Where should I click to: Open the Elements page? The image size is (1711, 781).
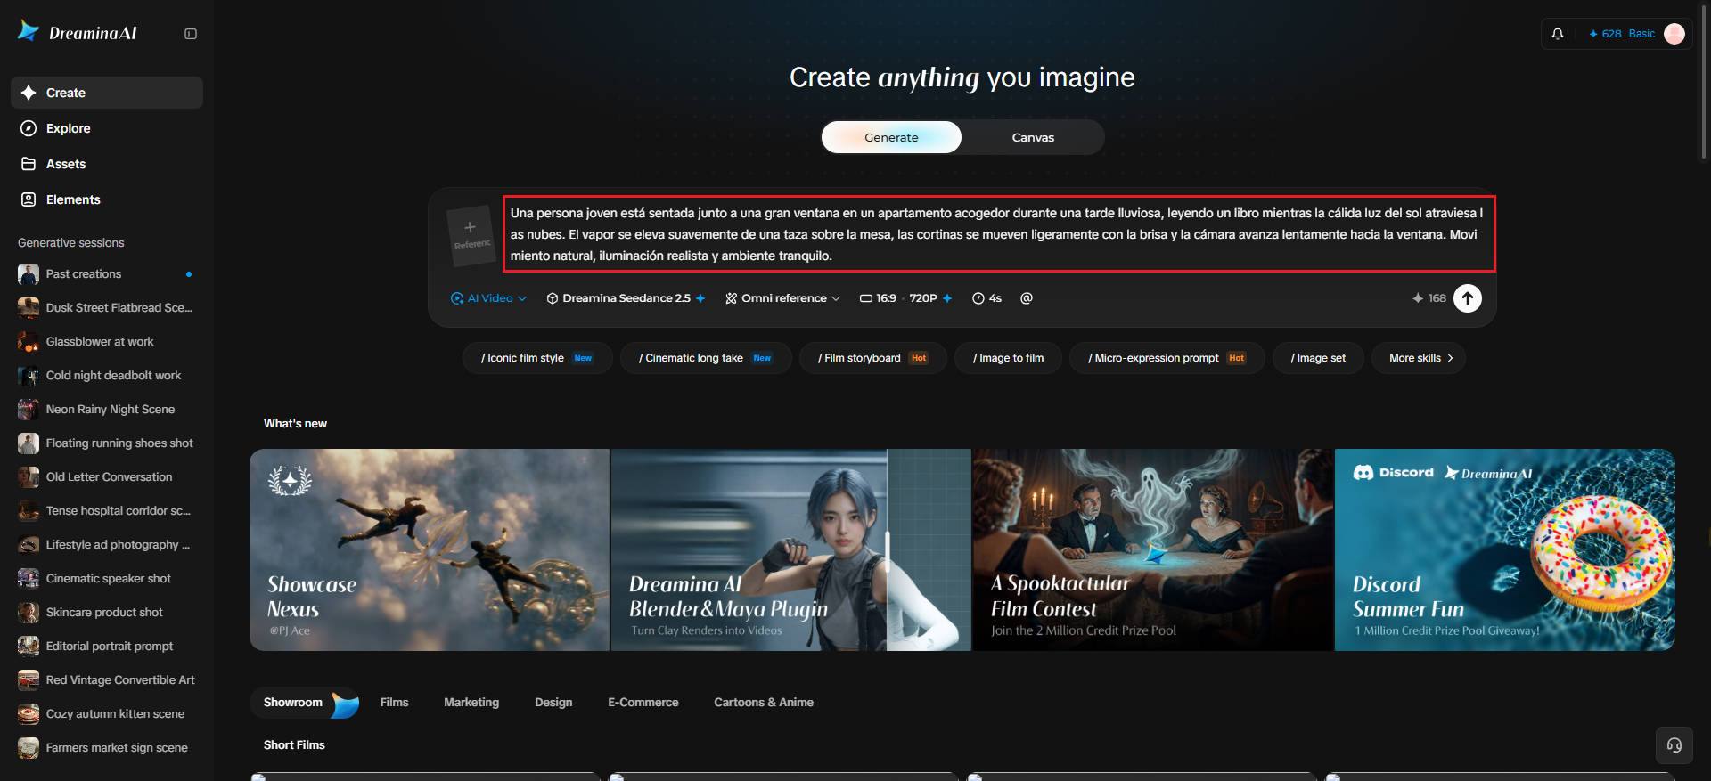(x=107, y=199)
